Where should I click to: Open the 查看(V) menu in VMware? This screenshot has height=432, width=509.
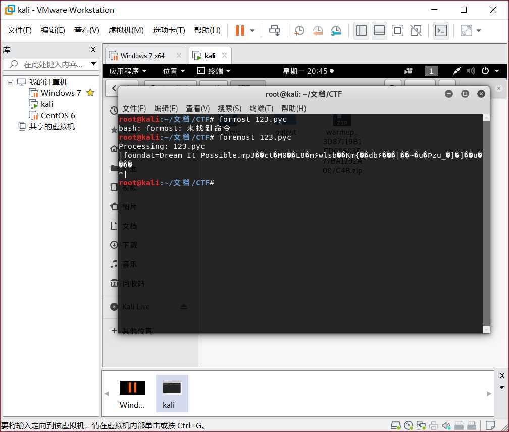point(87,30)
